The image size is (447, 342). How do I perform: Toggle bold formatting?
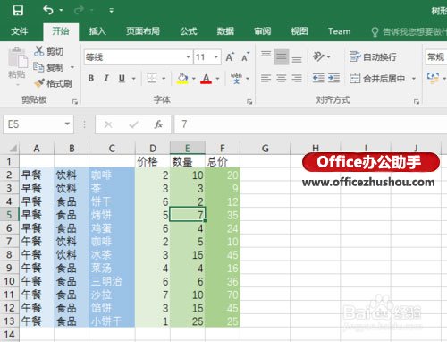tap(91, 78)
